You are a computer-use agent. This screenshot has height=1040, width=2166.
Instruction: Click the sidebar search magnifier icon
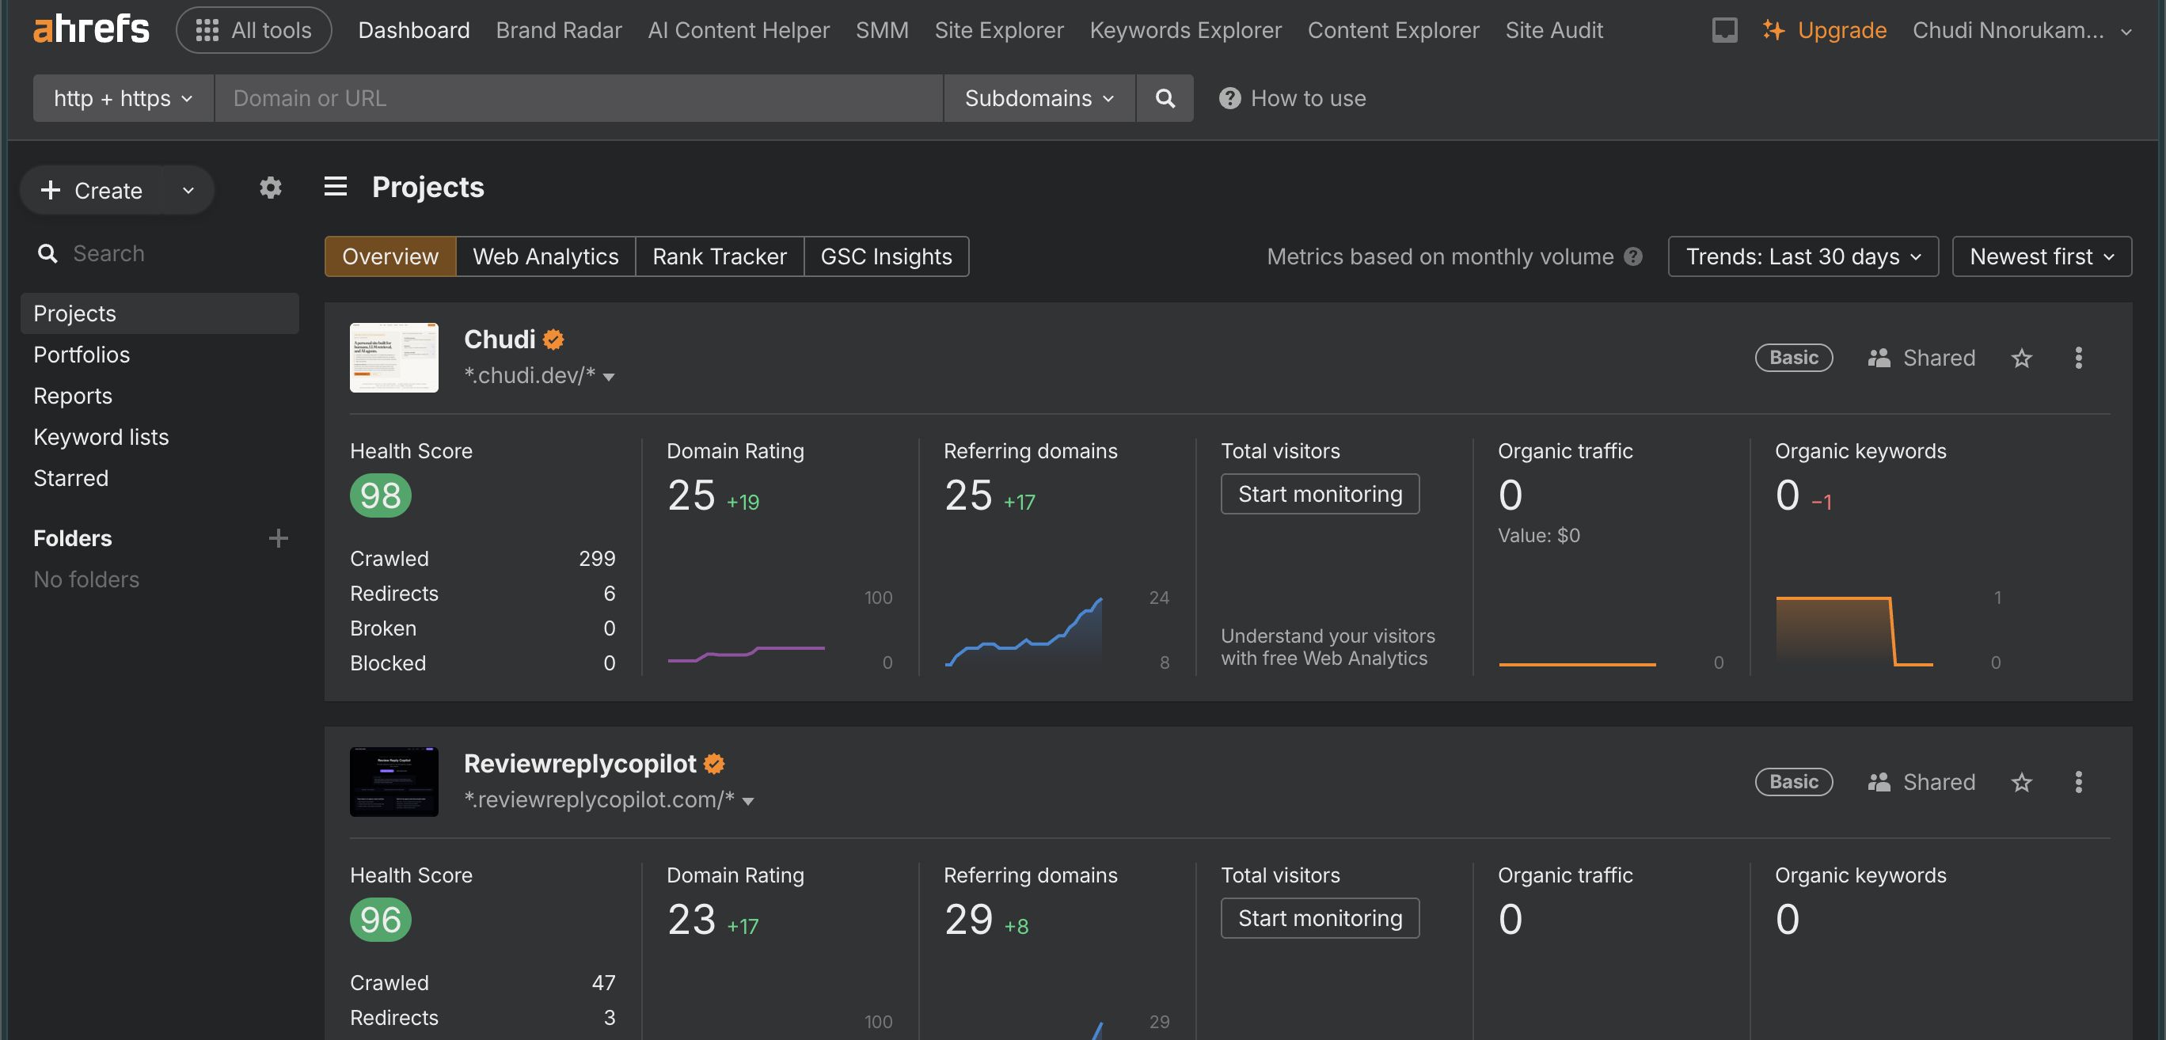[48, 254]
